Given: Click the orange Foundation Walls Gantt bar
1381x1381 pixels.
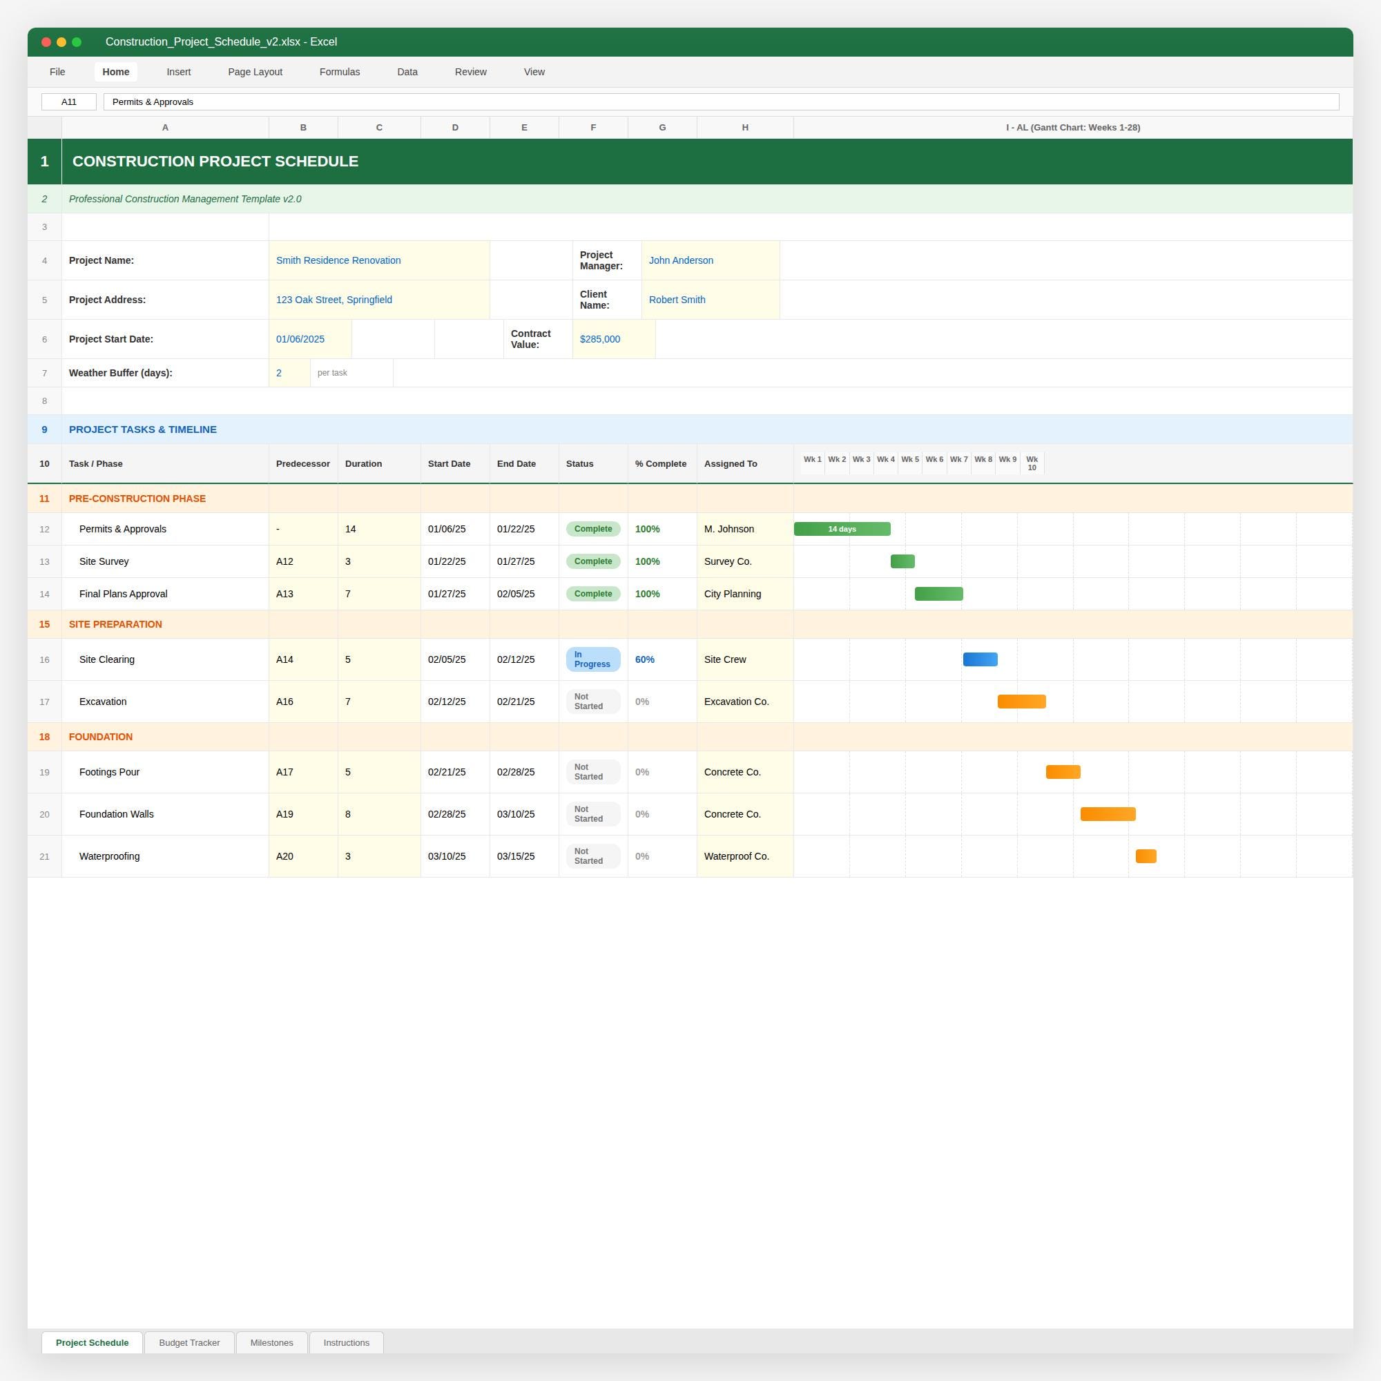Looking at the screenshot, I should (1108, 814).
